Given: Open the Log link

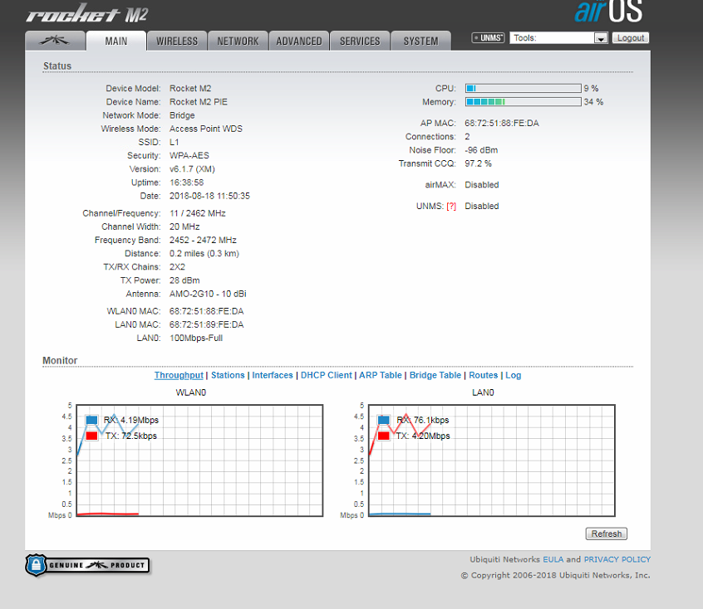Looking at the screenshot, I should point(514,375).
